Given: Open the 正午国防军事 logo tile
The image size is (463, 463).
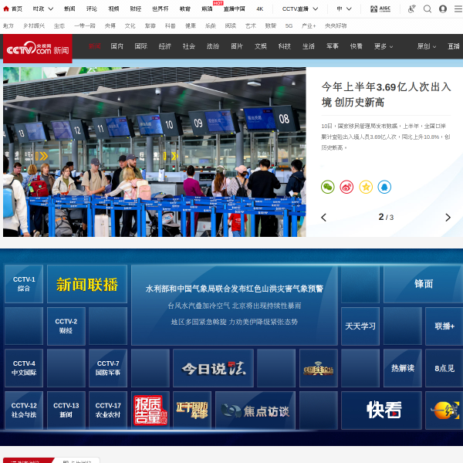Looking at the screenshot, I should tap(192, 411).
